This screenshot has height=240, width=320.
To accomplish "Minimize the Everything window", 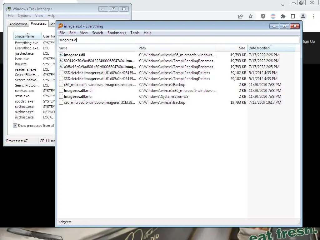I will point(274,26).
